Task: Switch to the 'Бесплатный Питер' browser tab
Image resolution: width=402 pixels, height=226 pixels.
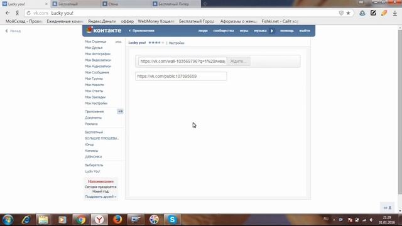Action: 176,4
